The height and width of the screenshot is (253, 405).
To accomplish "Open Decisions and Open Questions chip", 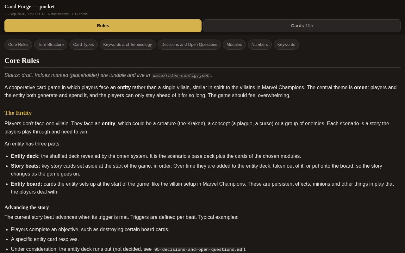I will (x=189, y=45).
